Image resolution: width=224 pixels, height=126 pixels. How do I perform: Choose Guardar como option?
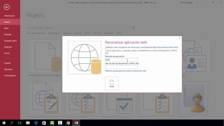coord(10,41)
